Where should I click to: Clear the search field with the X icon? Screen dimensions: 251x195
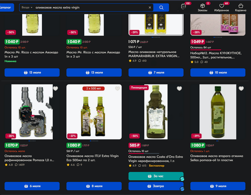(150, 8)
